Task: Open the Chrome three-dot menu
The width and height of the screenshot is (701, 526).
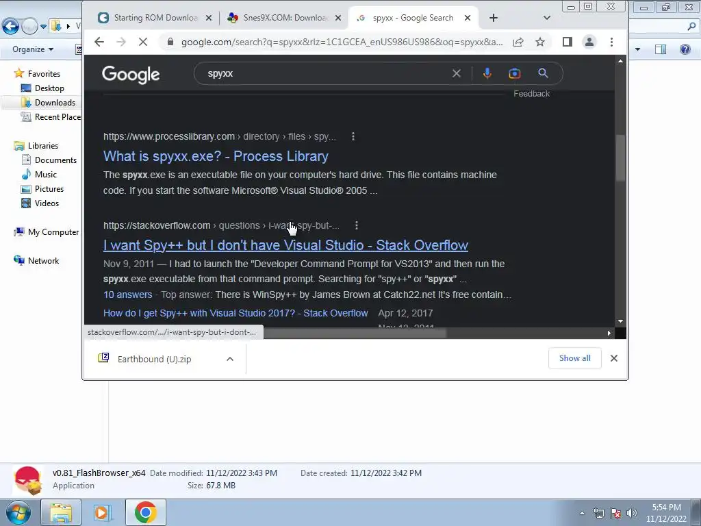Action: click(611, 42)
